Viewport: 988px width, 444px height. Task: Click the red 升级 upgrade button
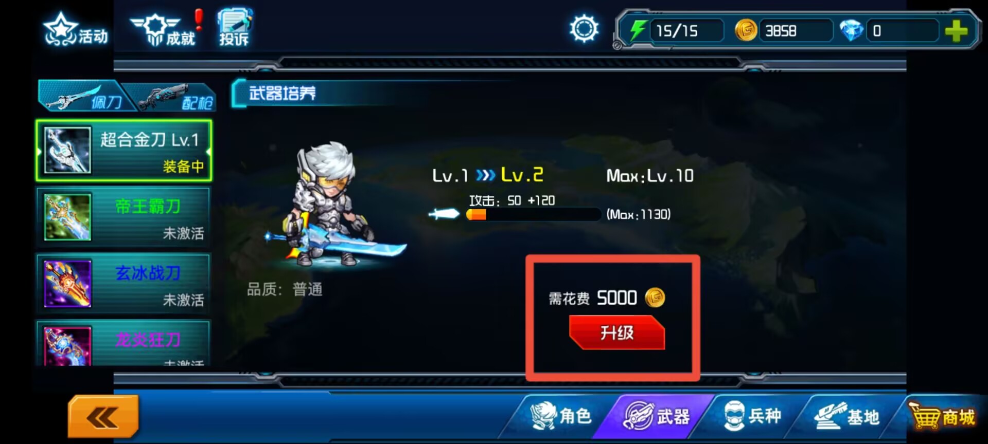click(616, 332)
